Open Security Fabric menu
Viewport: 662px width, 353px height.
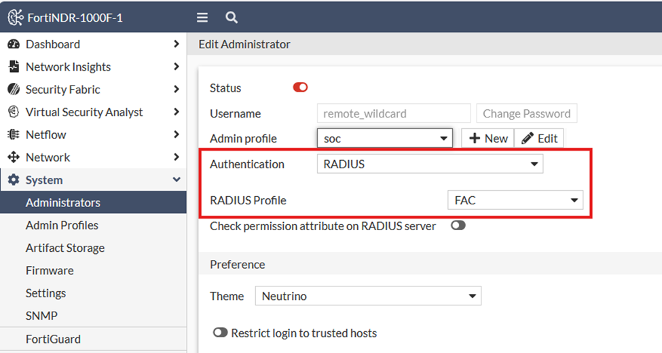93,89
